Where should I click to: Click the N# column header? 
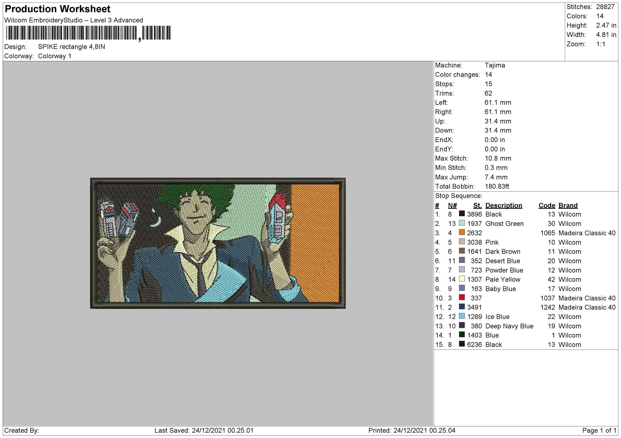click(x=452, y=205)
